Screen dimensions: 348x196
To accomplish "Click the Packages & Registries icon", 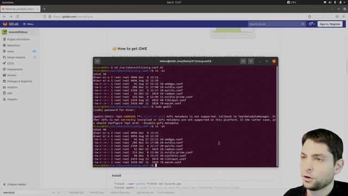I will 4,81.
